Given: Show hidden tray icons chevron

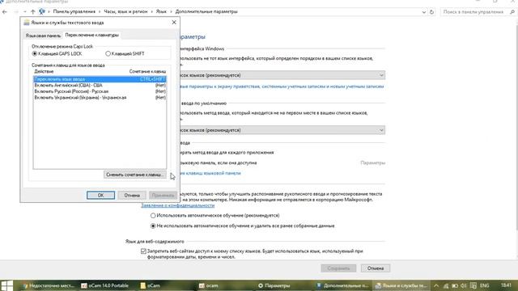Looking at the screenshot, I should 436,285.
